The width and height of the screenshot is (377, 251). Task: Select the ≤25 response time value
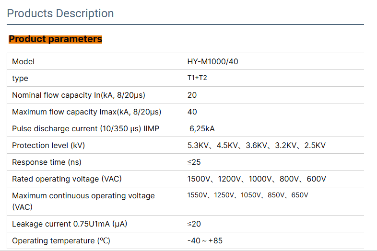pos(194,162)
